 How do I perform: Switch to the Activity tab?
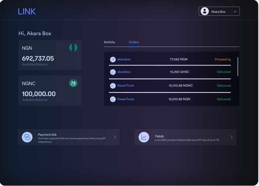coord(109,42)
